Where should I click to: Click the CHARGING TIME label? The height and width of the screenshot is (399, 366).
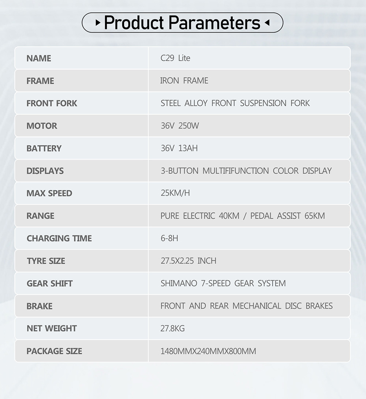pyautogui.click(x=59, y=238)
